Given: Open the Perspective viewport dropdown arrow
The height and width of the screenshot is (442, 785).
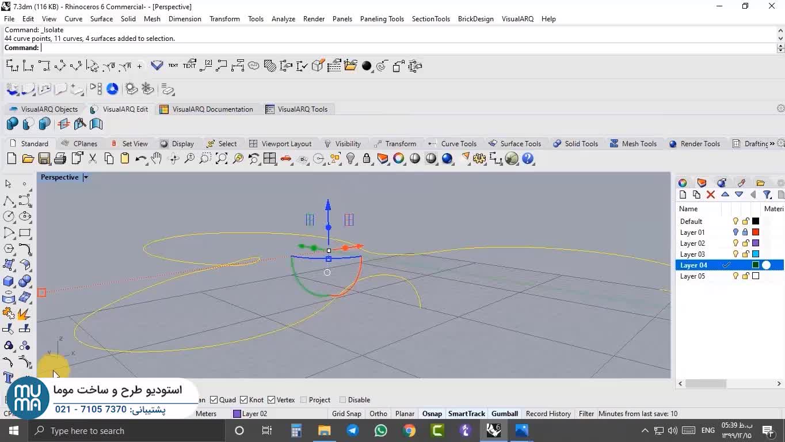Looking at the screenshot, I should coord(86,177).
